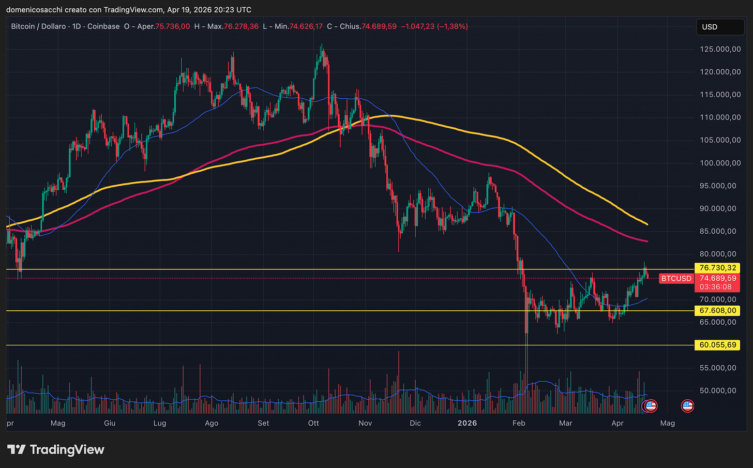Click the high value 76.278,36

point(241,26)
